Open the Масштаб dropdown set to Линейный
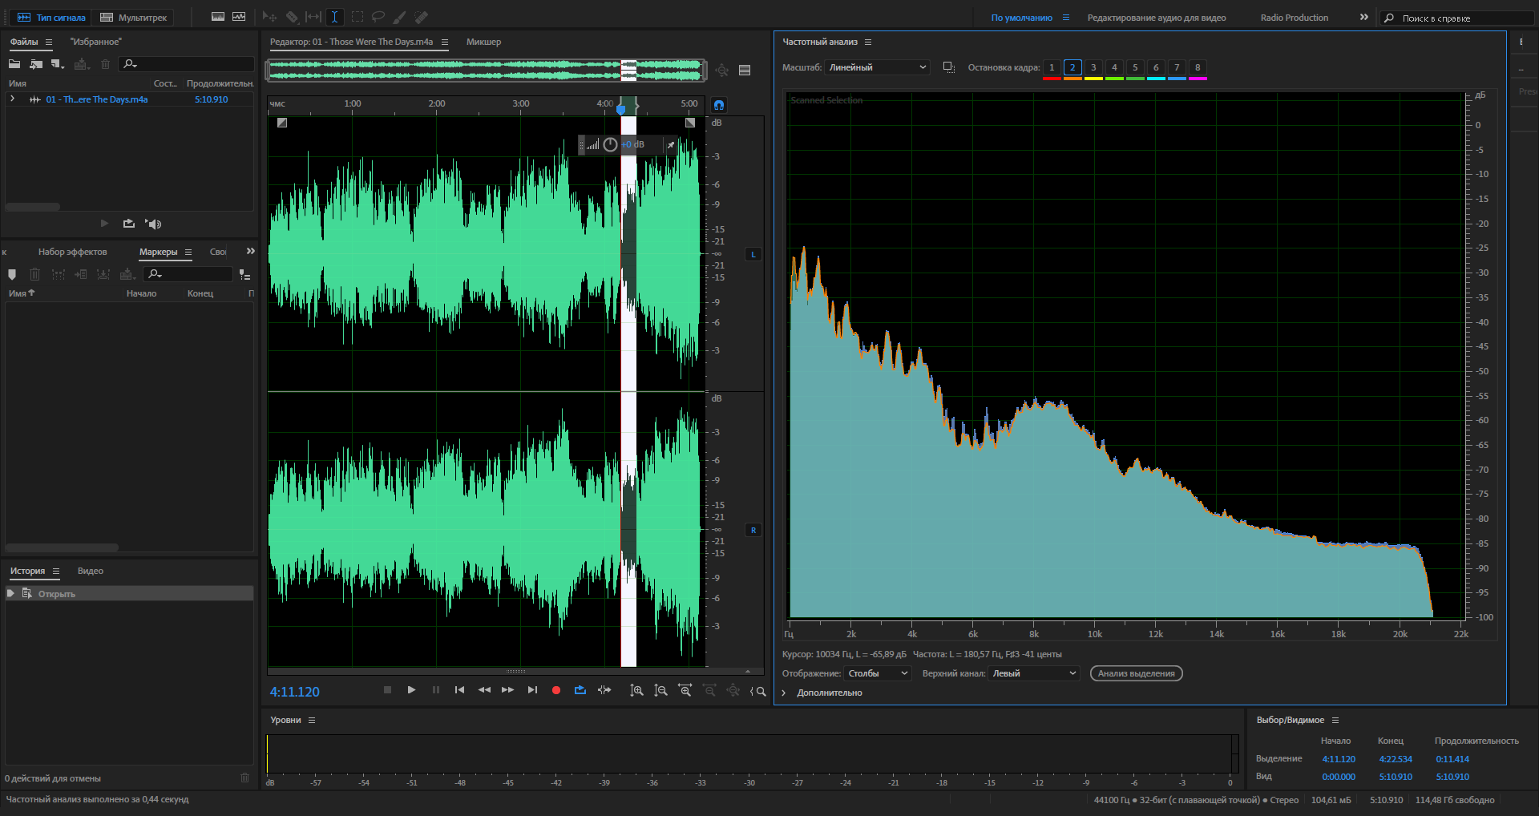 click(x=877, y=67)
